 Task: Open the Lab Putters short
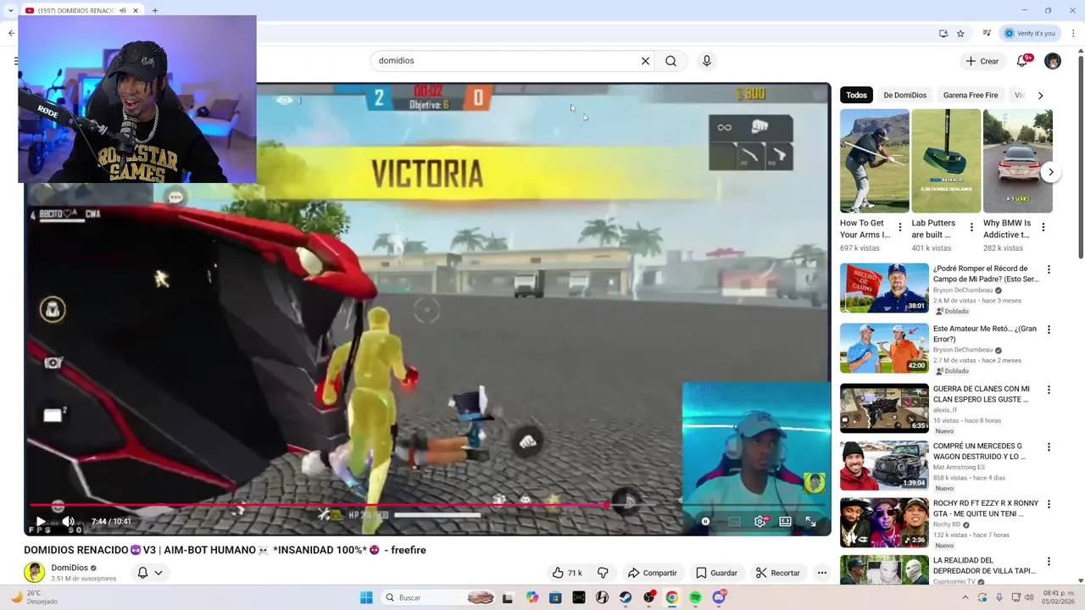[946, 161]
